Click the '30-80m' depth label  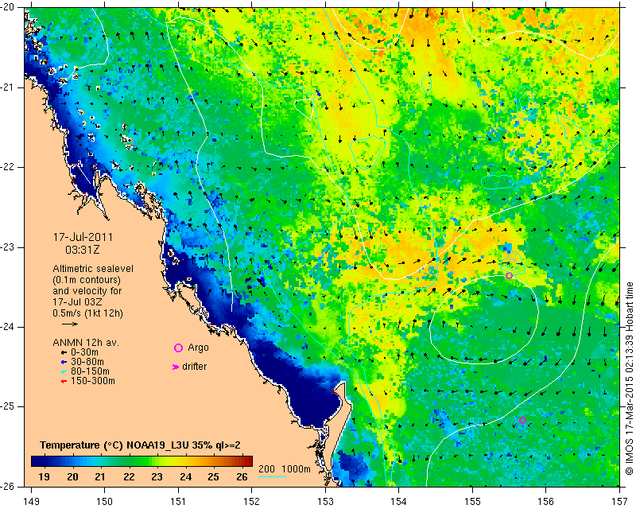[87, 362]
